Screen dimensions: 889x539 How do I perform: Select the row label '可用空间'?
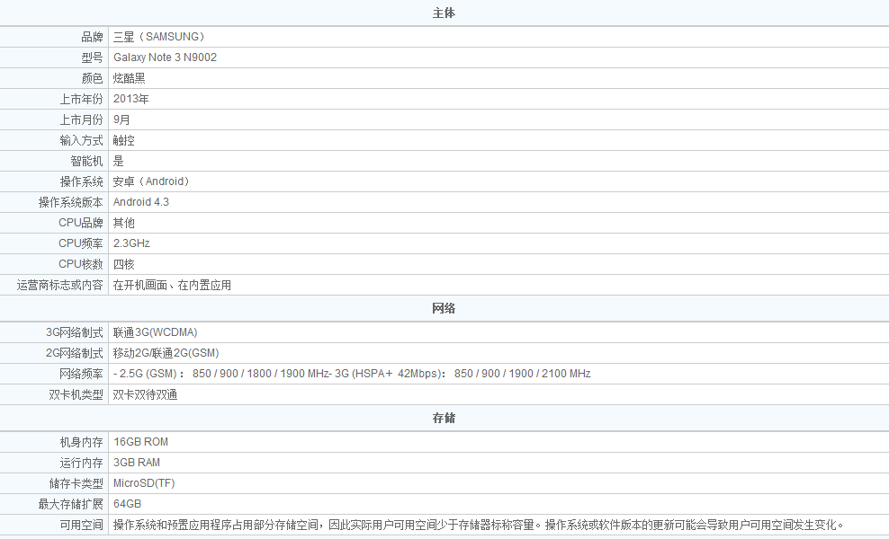coord(82,525)
